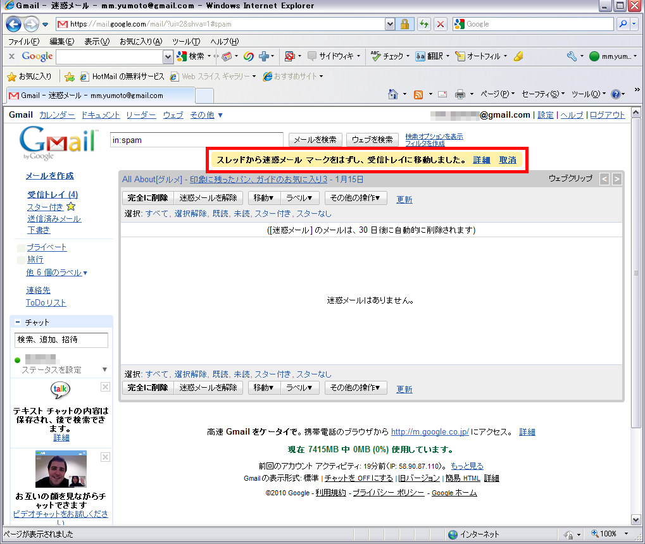Open ファイル(F) menu

(x=24, y=42)
